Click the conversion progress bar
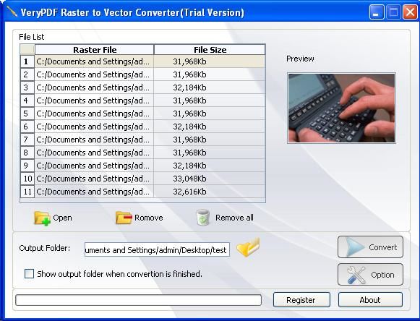The width and height of the screenshot is (420, 321). coord(139,300)
